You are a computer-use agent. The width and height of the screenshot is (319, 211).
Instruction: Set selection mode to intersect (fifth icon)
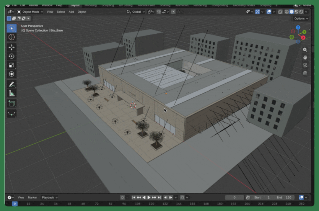28,19
